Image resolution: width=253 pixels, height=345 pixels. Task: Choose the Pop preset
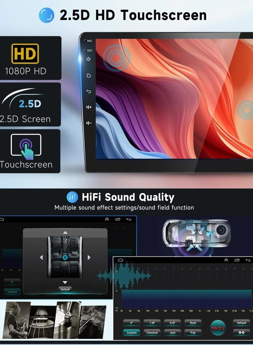coord(193,332)
